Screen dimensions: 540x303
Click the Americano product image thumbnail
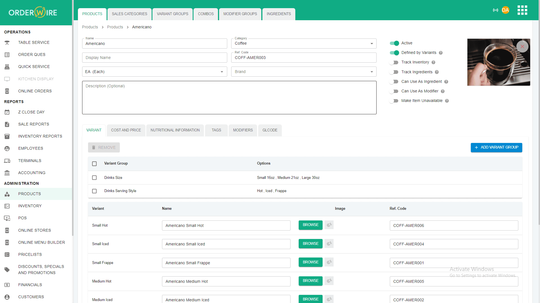[x=499, y=62]
